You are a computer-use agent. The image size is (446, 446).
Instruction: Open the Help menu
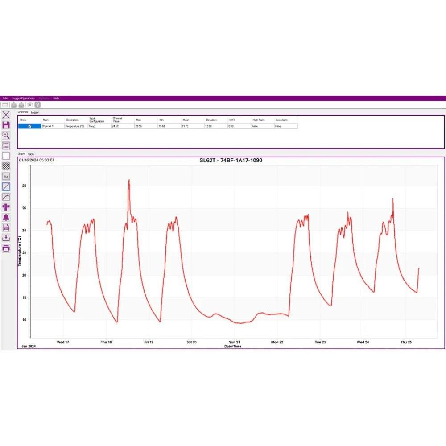pos(56,98)
